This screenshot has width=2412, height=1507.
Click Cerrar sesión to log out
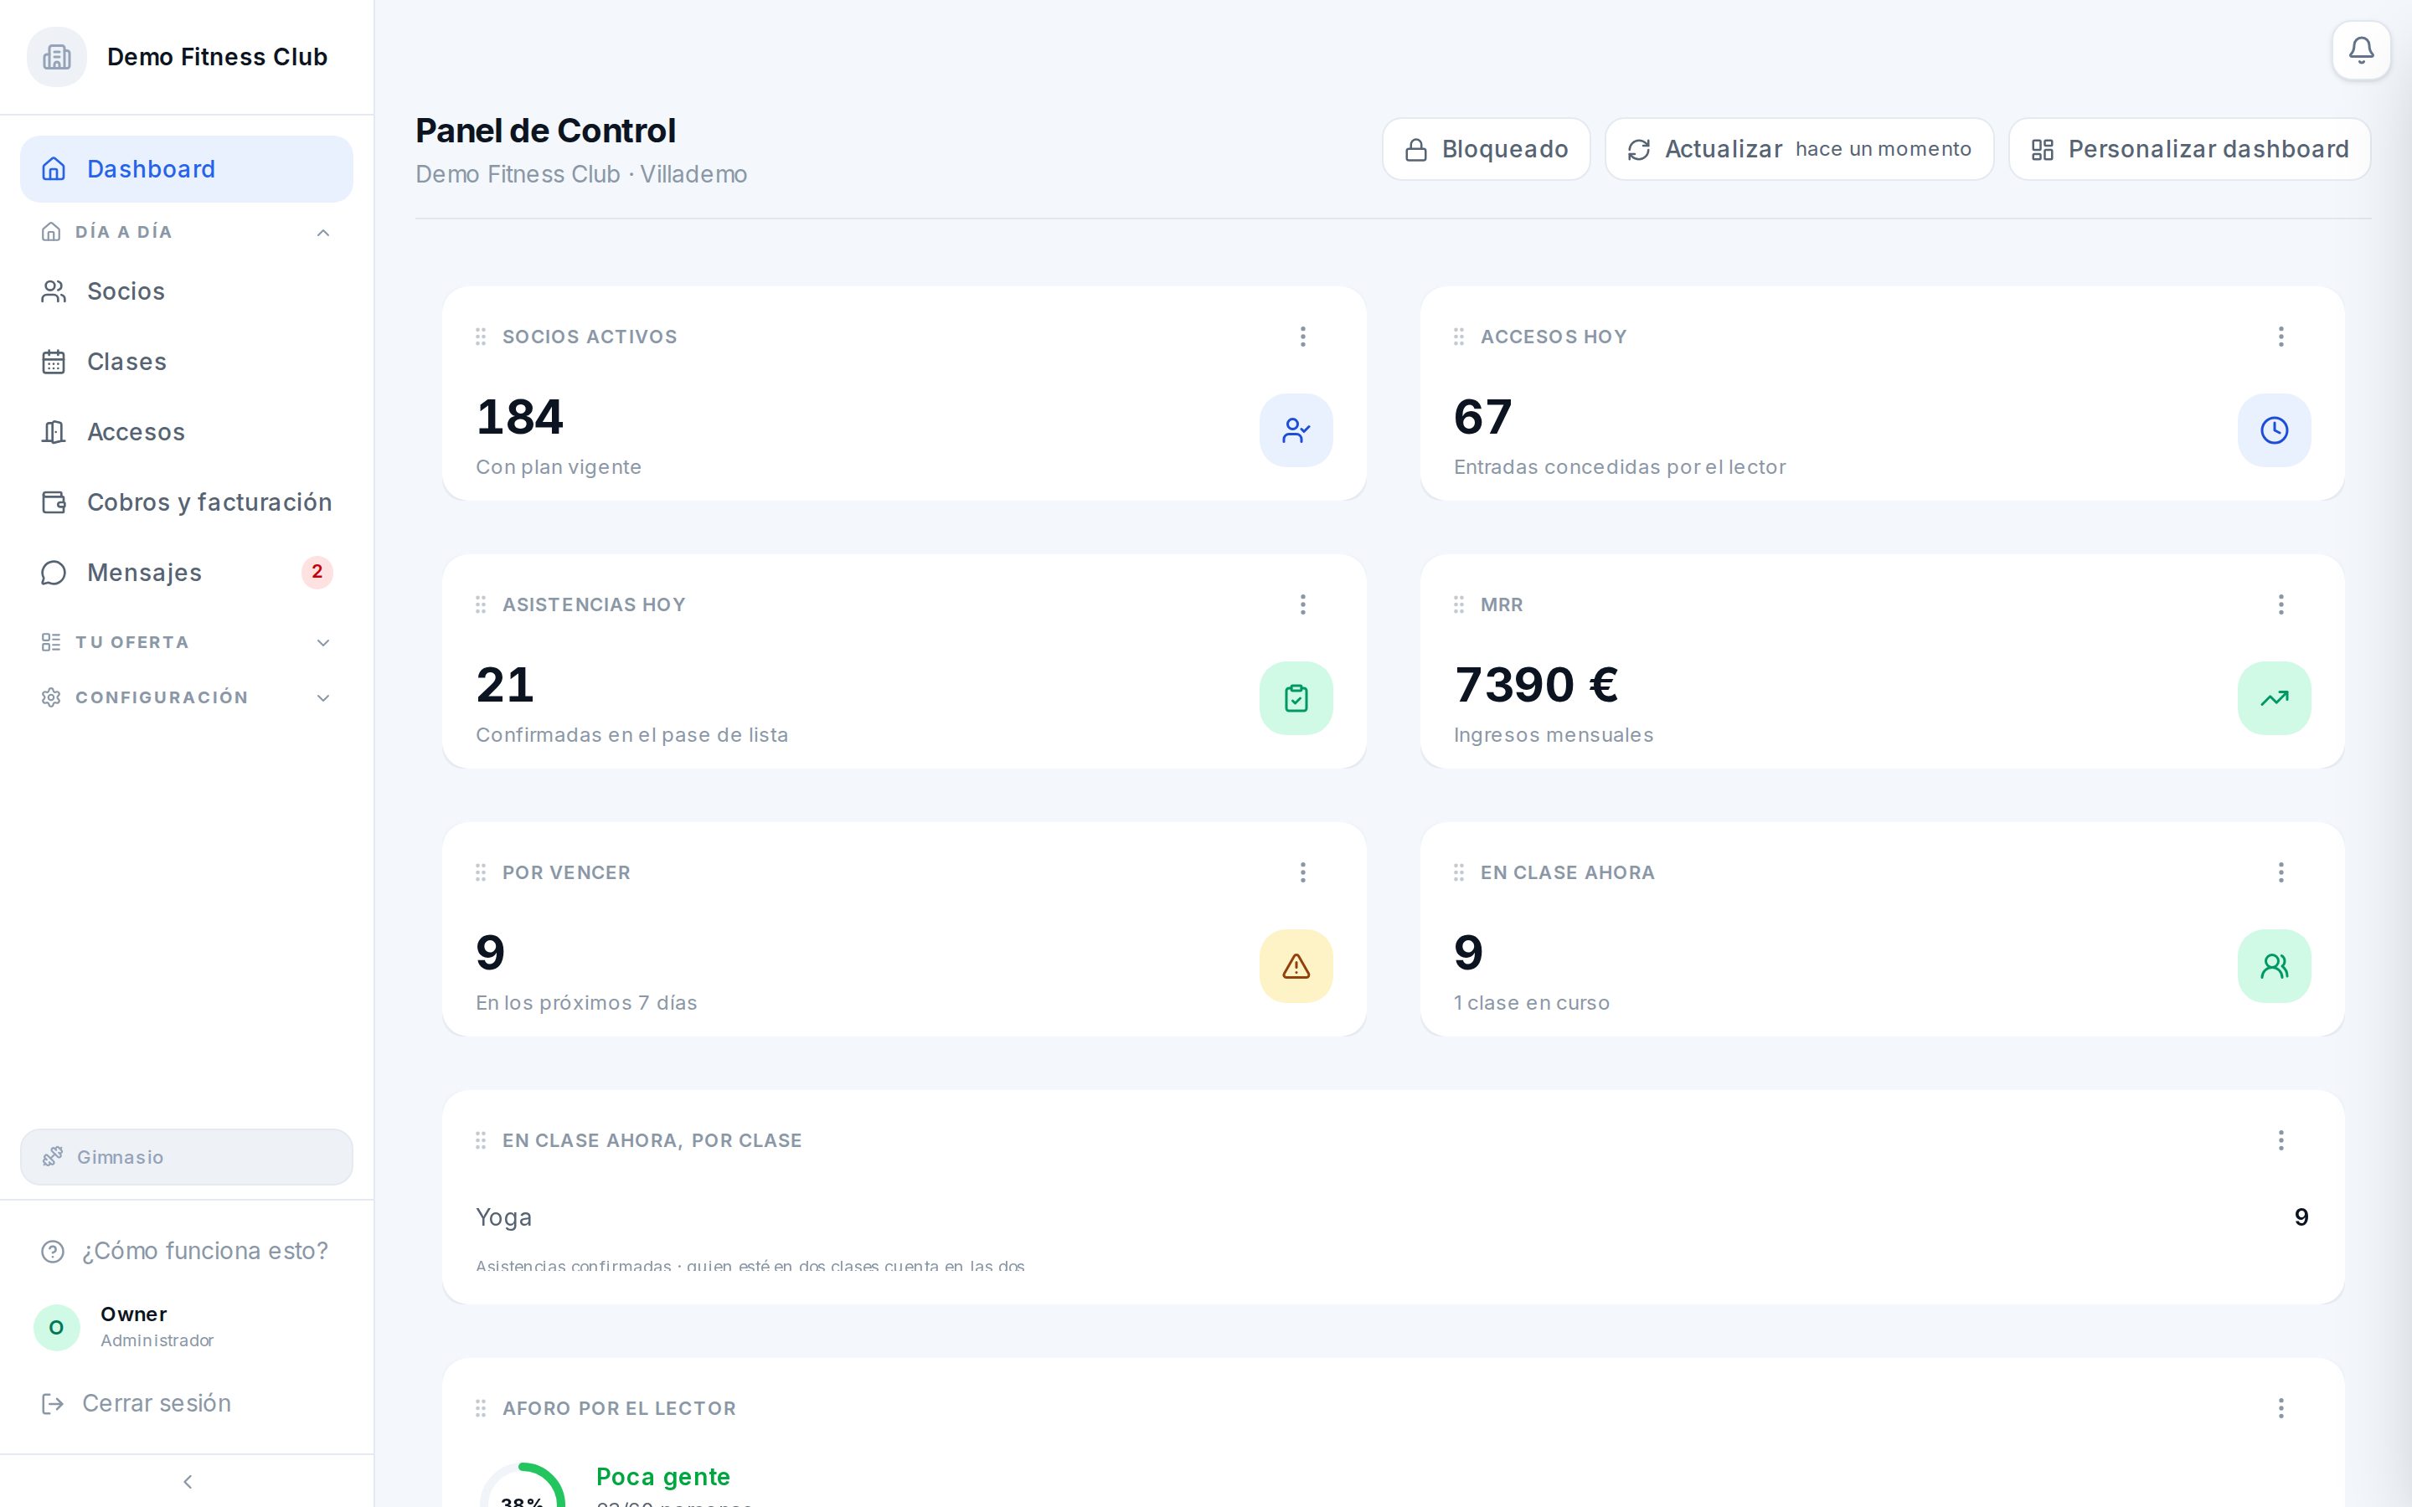(187, 1403)
